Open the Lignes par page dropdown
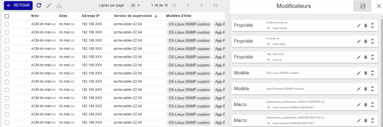The image size is (383, 127). pyautogui.click(x=135, y=5)
